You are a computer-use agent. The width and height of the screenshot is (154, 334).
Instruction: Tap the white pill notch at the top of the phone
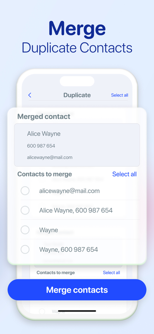77,81
